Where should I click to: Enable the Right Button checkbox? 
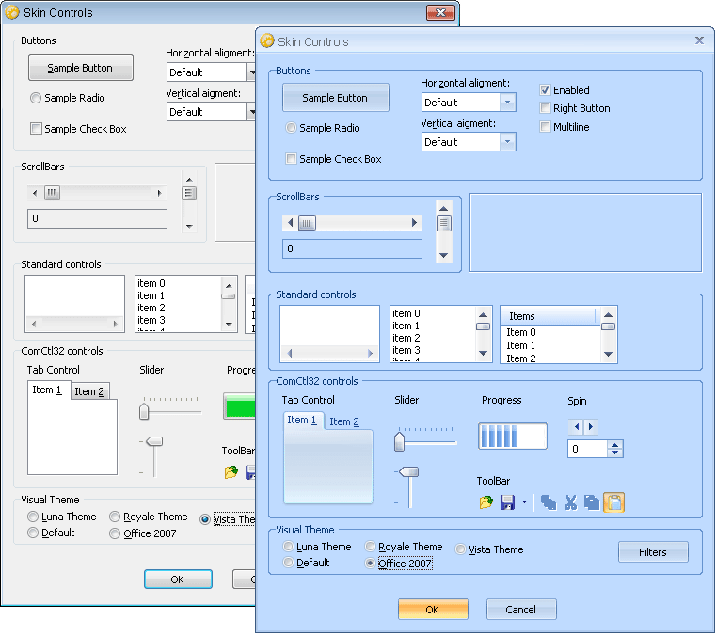(x=545, y=108)
